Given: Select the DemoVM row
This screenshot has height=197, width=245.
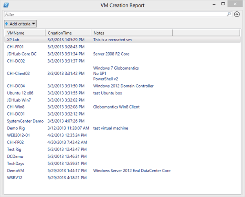Looking at the screenshot, I should pos(122,171).
